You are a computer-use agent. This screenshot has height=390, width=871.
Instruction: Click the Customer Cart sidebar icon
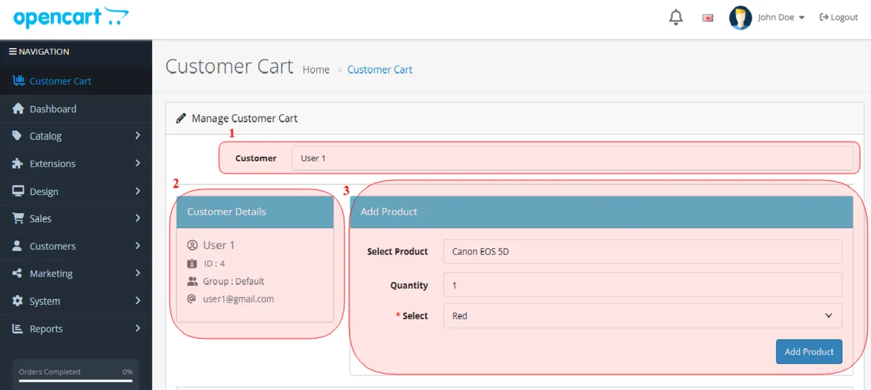(19, 81)
